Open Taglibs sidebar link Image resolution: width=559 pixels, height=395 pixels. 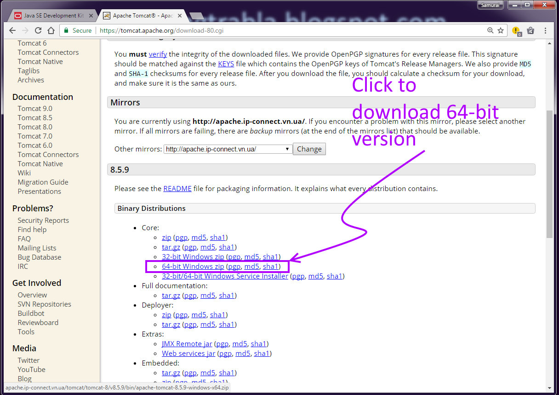[29, 71]
